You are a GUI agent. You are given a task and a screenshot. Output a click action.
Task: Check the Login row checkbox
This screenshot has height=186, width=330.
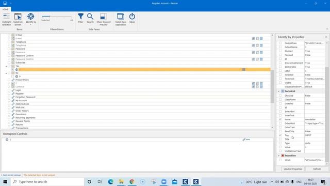[x=9, y=90]
